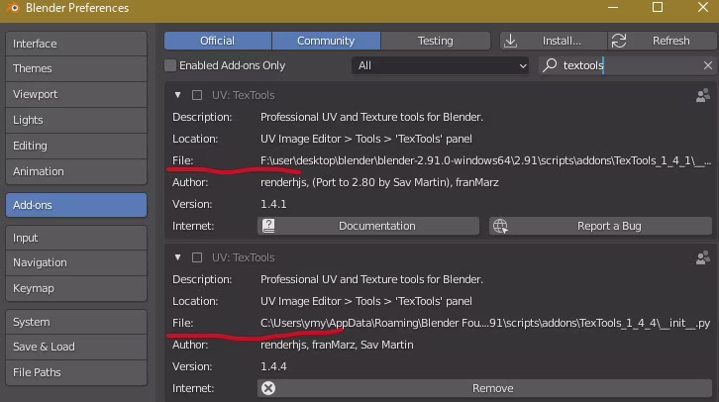
Task: Click the Documentation help icon
Action: (x=268, y=226)
